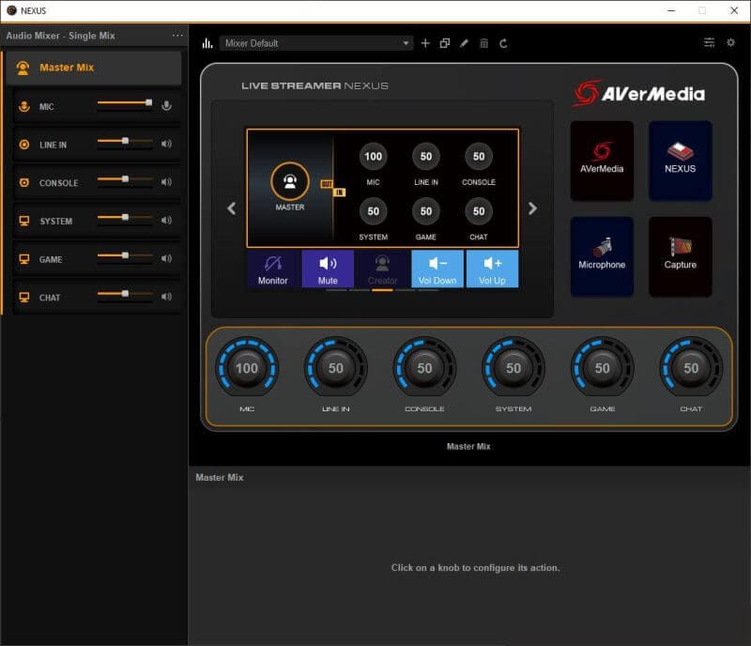The height and width of the screenshot is (646, 751).
Task: Mute the CHAT channel speaker icon
Action: (x=167, y=297)
